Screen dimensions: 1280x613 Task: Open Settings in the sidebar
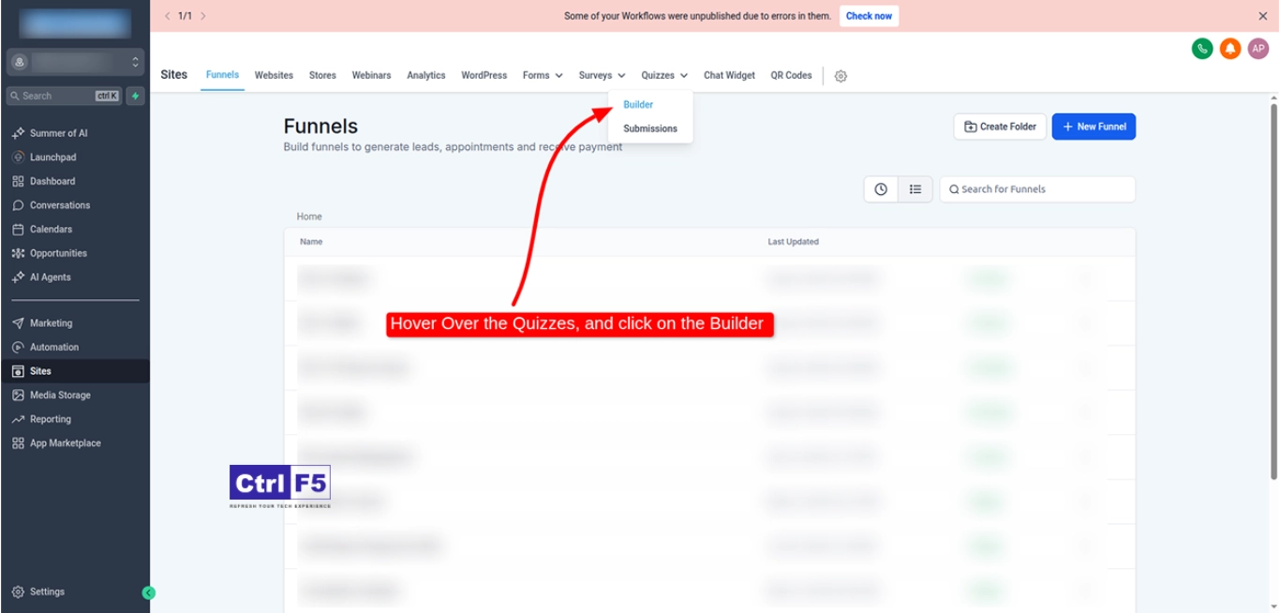tap(47, 591)
